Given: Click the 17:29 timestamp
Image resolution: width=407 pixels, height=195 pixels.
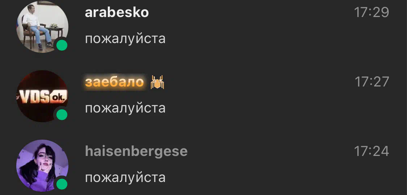Looking at the screenshot, I should [372, 12].
